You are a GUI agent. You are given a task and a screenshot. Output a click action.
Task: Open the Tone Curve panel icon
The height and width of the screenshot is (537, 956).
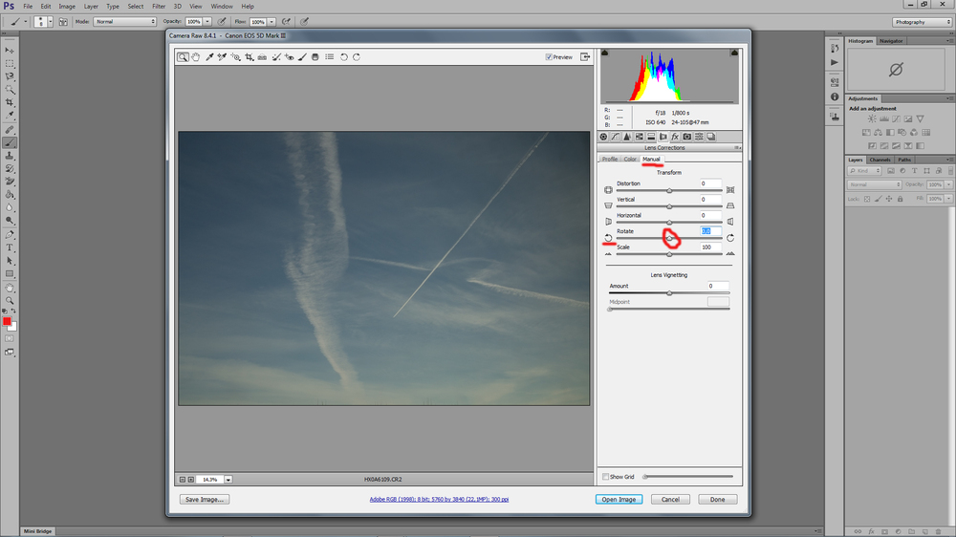pyautogui.click(x=615, y=137)
